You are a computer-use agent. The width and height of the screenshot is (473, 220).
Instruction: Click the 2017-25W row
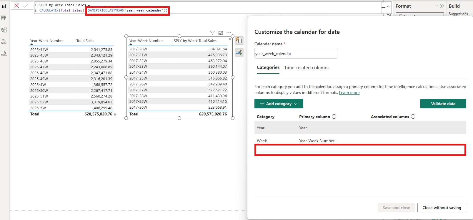click(178, 78)
